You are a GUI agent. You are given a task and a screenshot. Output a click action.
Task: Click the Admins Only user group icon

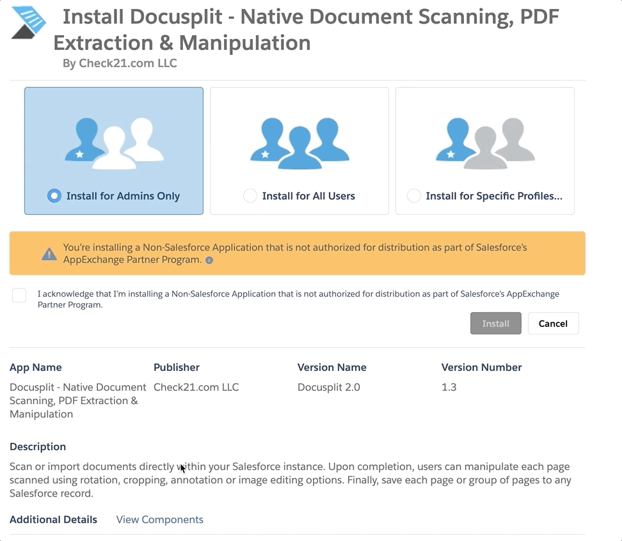115,143
